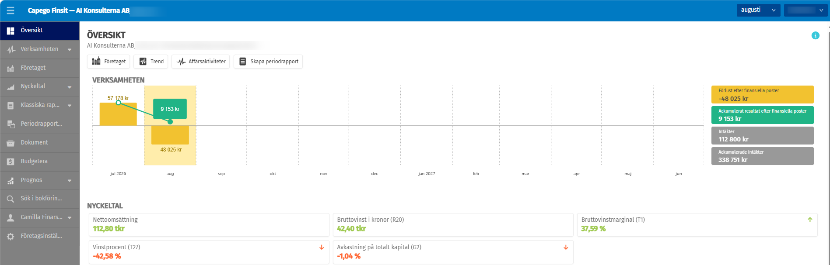
Task: Select the gray Intäkter 112 800 kr tile
Action: tap(763, 136)
